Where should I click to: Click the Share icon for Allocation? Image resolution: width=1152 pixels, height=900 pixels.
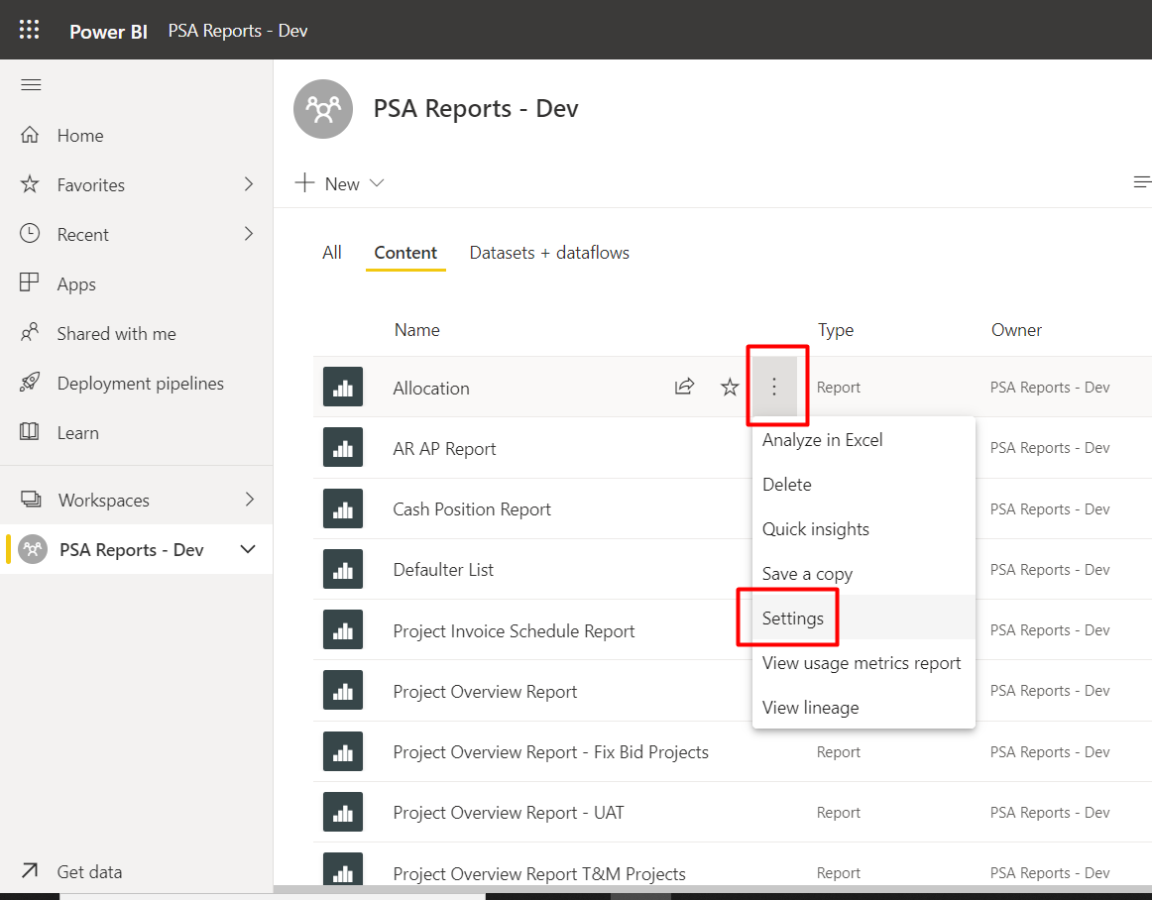pyautogui.click(x=684, y=388)
